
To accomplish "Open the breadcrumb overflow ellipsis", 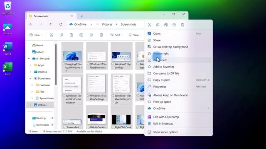I will pyautogui.click(x=97, y=24).
